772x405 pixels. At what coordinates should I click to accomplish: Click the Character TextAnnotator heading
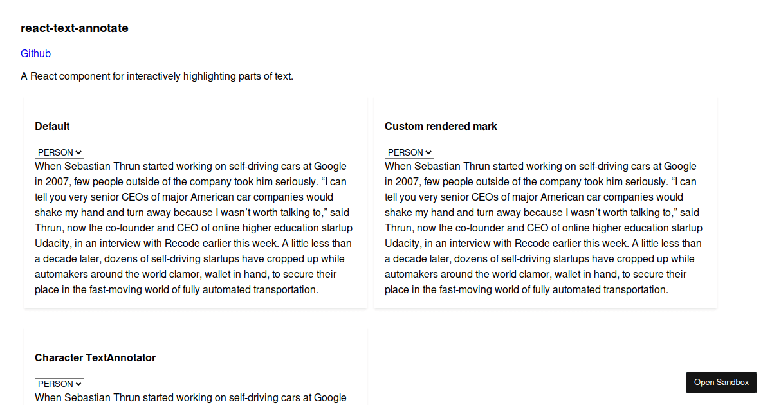coord(95,358)
